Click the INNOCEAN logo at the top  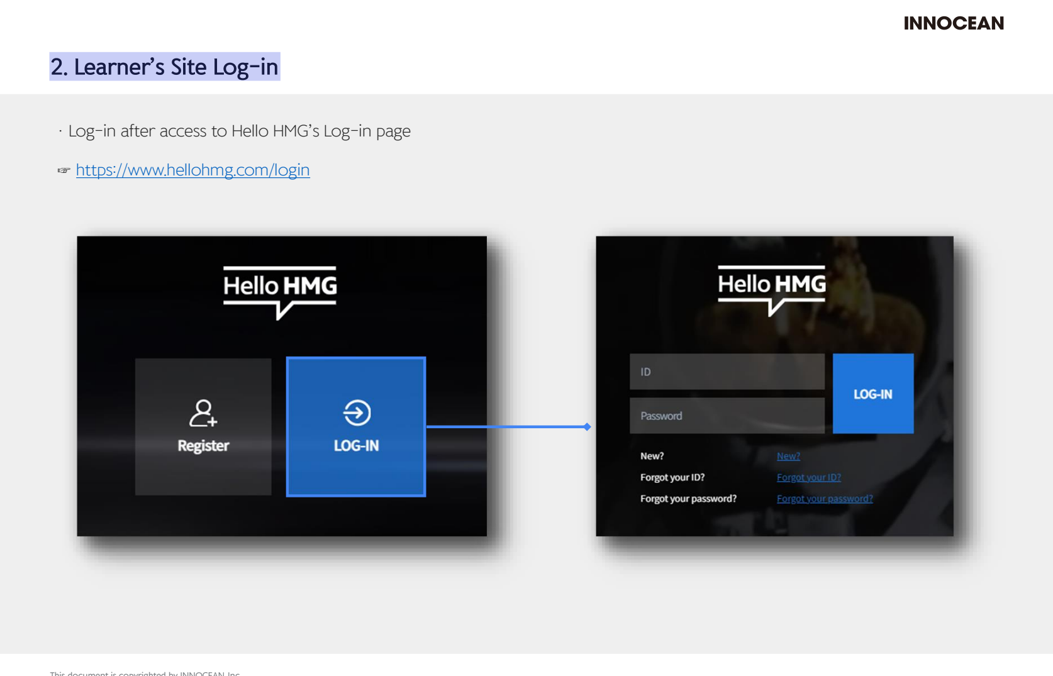(x=954, y=23)
